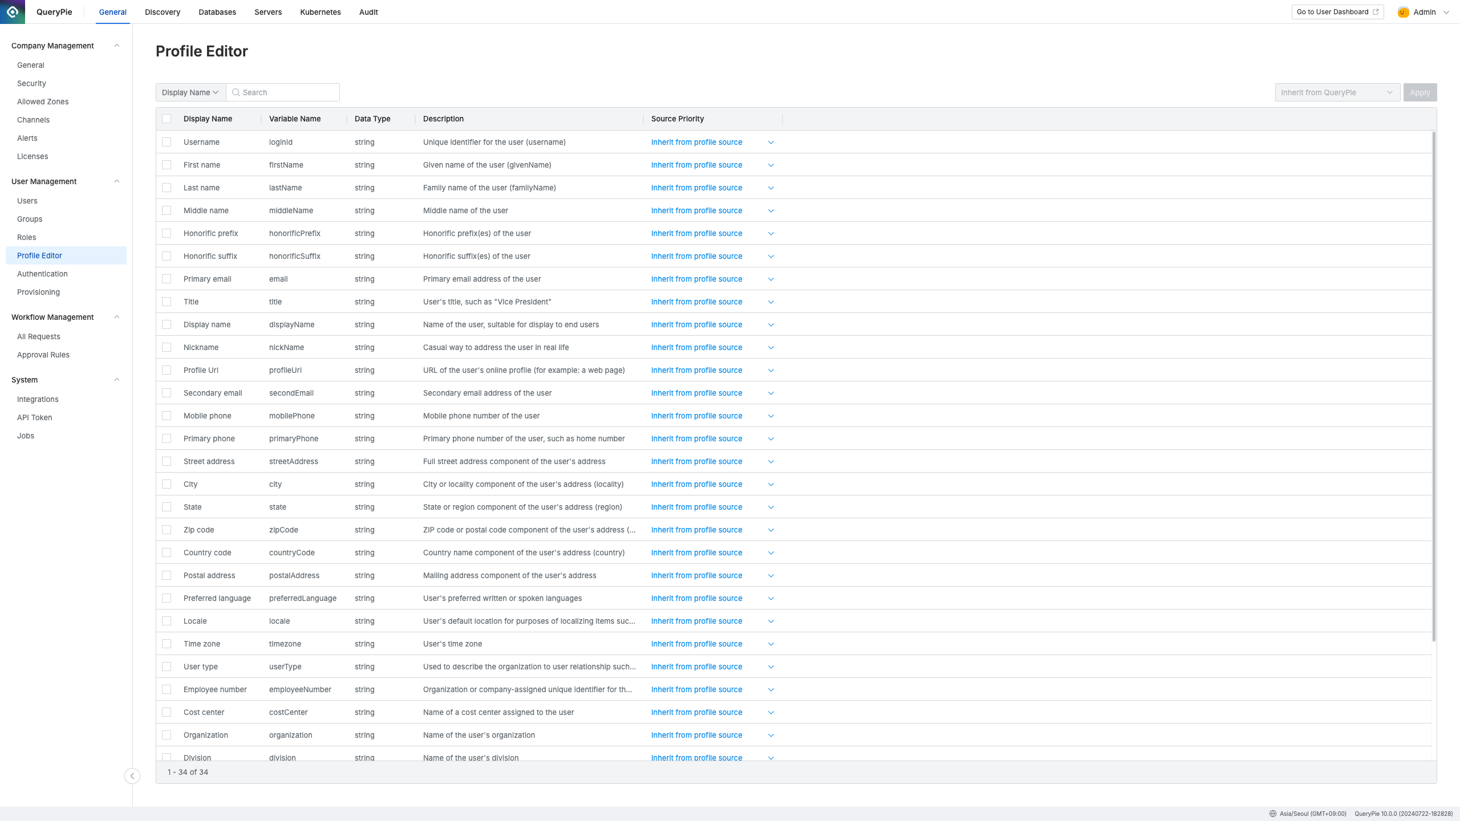
Task: Click the search magnifier icon
Action: pos(236,92)
